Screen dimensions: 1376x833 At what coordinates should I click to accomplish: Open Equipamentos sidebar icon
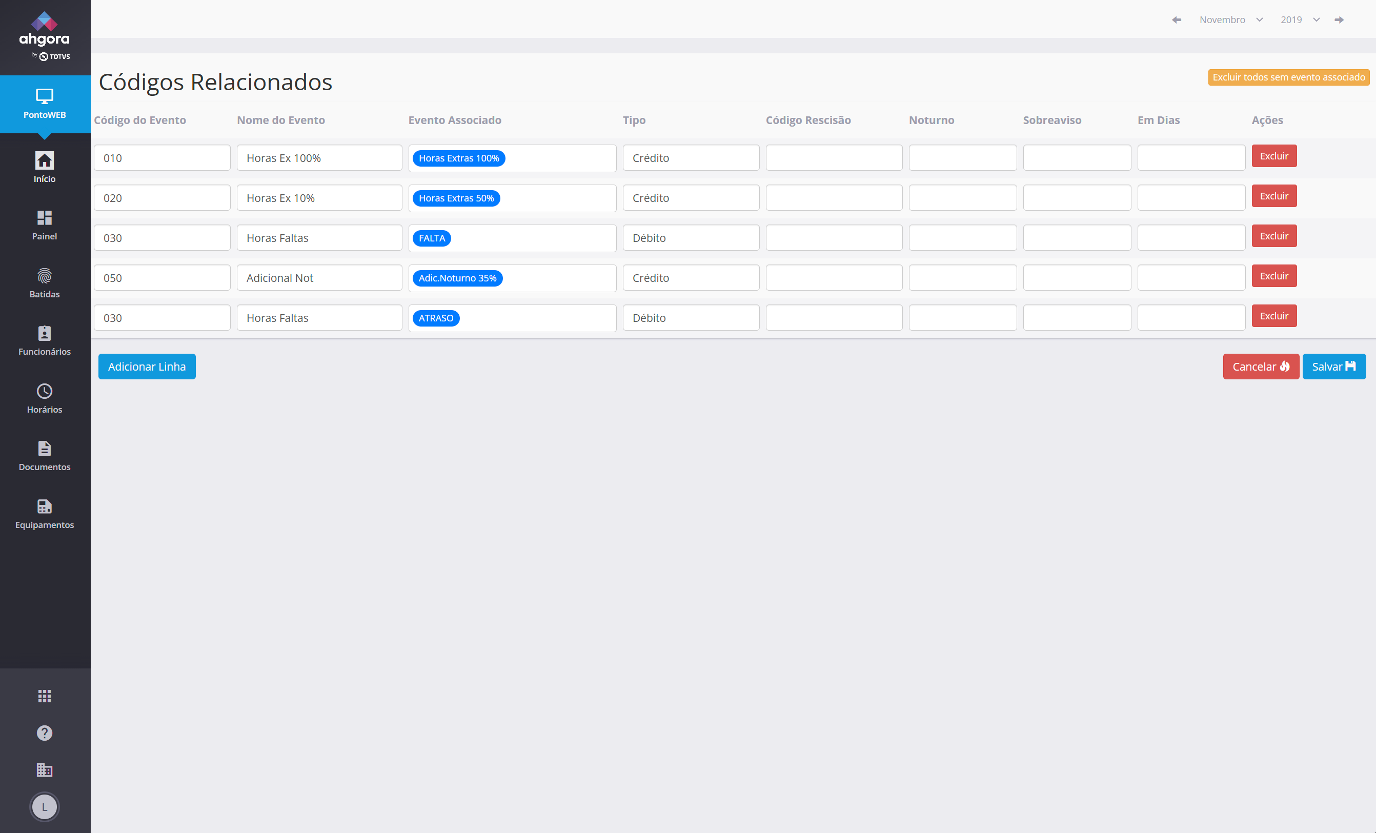(x=44, y=507)
